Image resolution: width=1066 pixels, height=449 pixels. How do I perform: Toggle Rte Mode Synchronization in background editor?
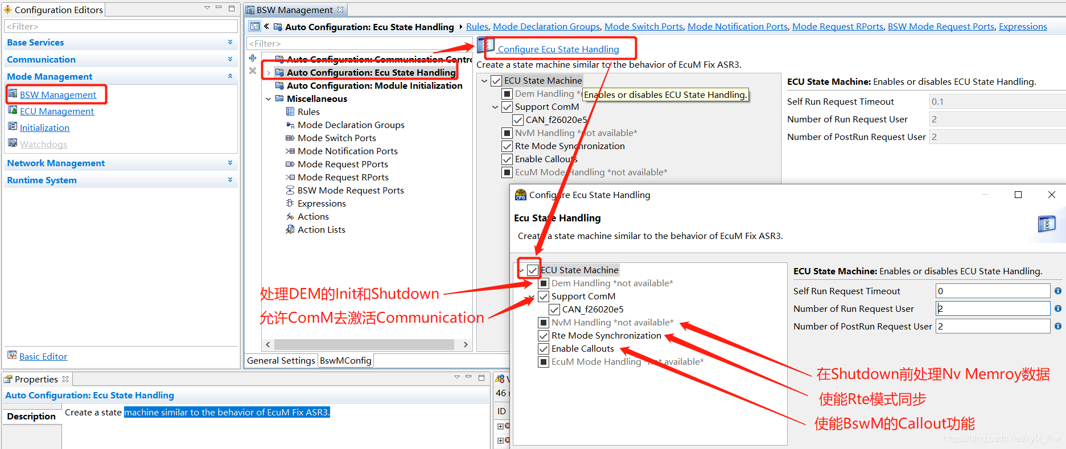(x=507, y=146)
